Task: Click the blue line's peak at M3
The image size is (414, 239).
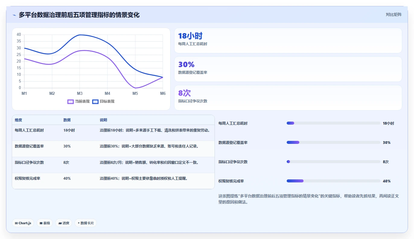Action: 80,35
